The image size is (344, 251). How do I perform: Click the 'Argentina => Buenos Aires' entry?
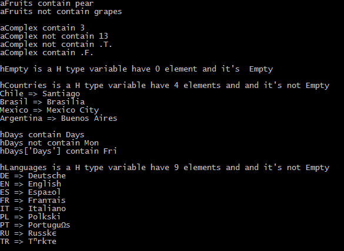pyautogui.click(x=59, y=118)
